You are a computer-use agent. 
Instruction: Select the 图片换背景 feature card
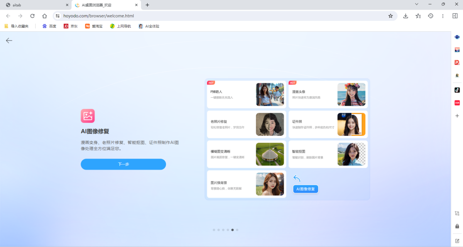(247, 184)
